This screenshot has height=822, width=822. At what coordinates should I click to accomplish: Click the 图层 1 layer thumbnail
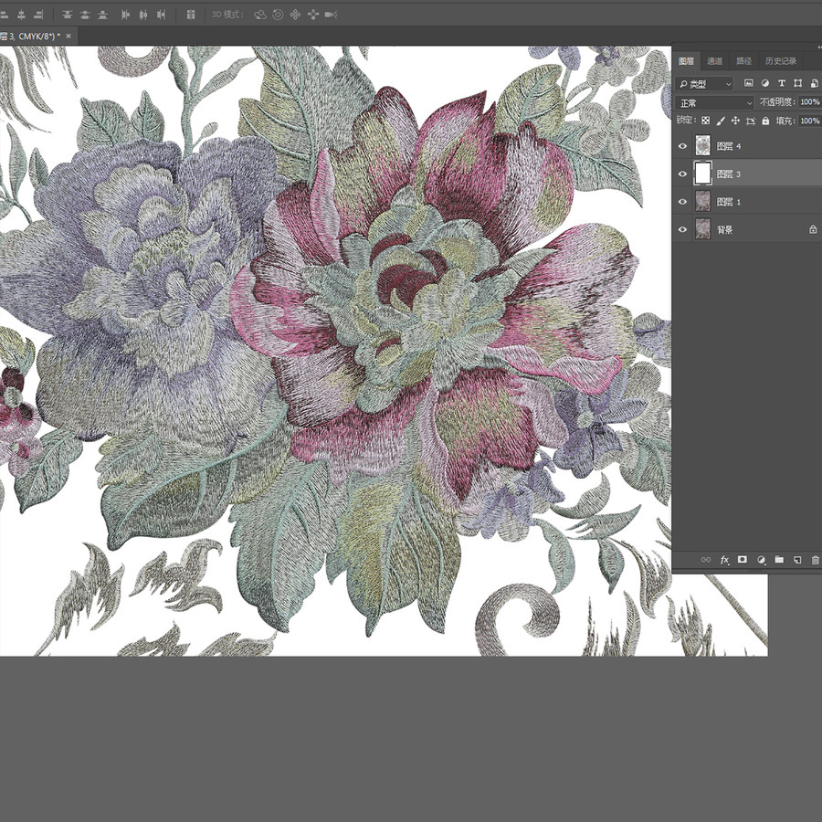tap(702, 201)
